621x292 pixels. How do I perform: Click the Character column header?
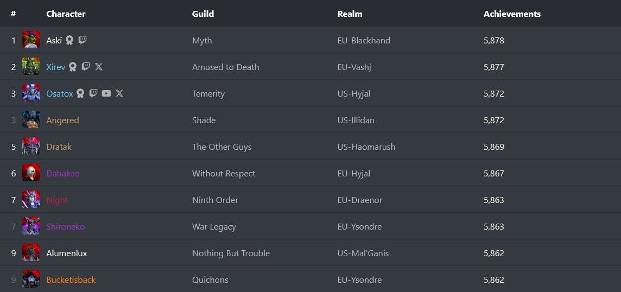click(x=66, y=14)
